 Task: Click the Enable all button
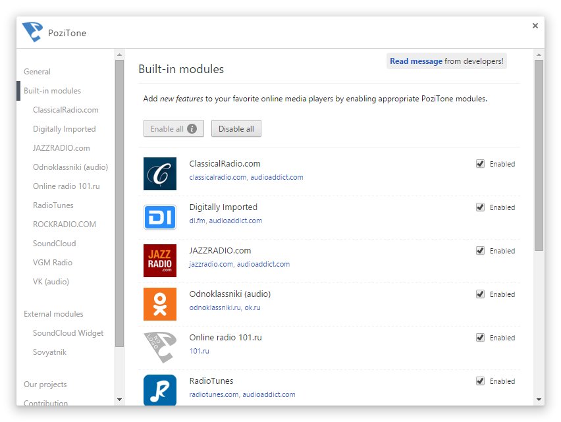(174, 128)
